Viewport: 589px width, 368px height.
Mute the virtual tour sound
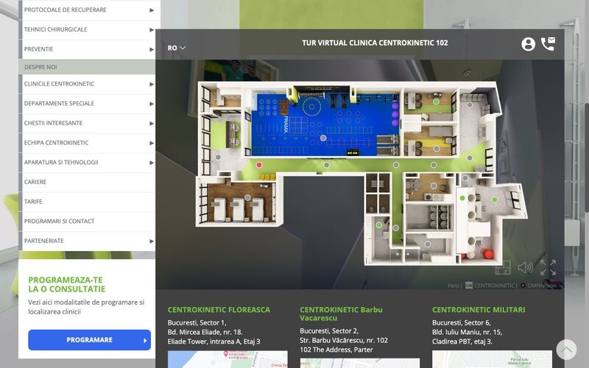click(525, 268)
